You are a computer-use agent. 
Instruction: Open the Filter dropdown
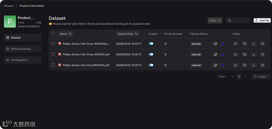tap(215, 20)
